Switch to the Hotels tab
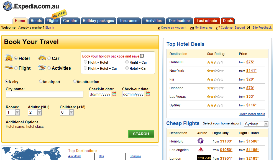This screenshot has height=160, width=274. point(36,21)
